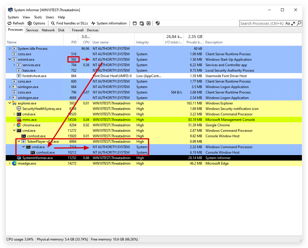308x248 pixels.
Task: Expand the services.exe node
Action: (14, 65)
